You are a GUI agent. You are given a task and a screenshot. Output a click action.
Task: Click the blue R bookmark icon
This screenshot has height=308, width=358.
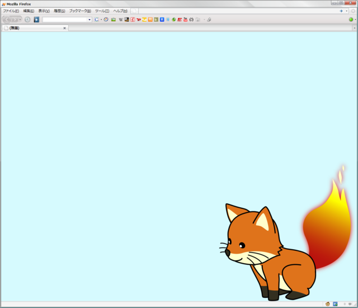tap(162, 20)
